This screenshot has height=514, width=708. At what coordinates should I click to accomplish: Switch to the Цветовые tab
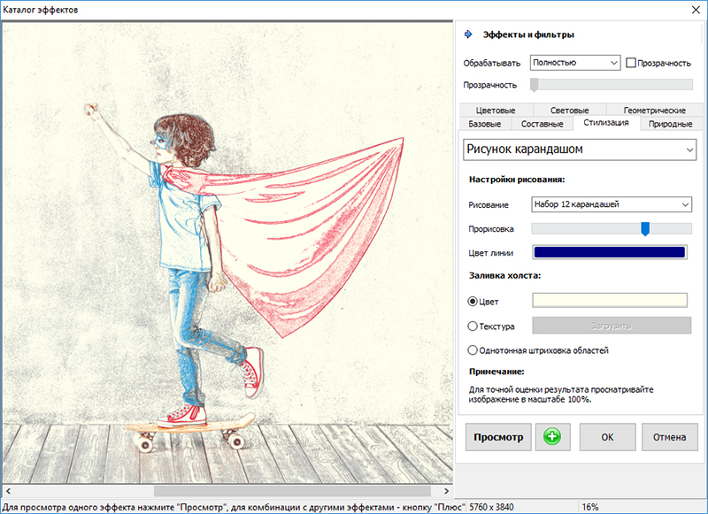tap(496, 111)
